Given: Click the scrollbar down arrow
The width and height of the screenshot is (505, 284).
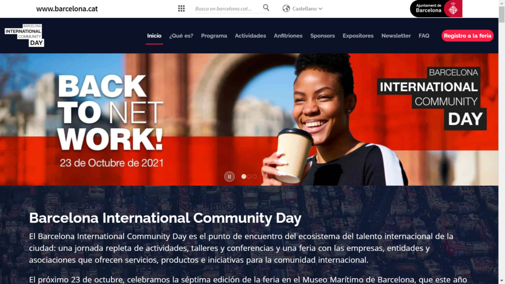Looking at the screenshot, I should pos(502,281).
